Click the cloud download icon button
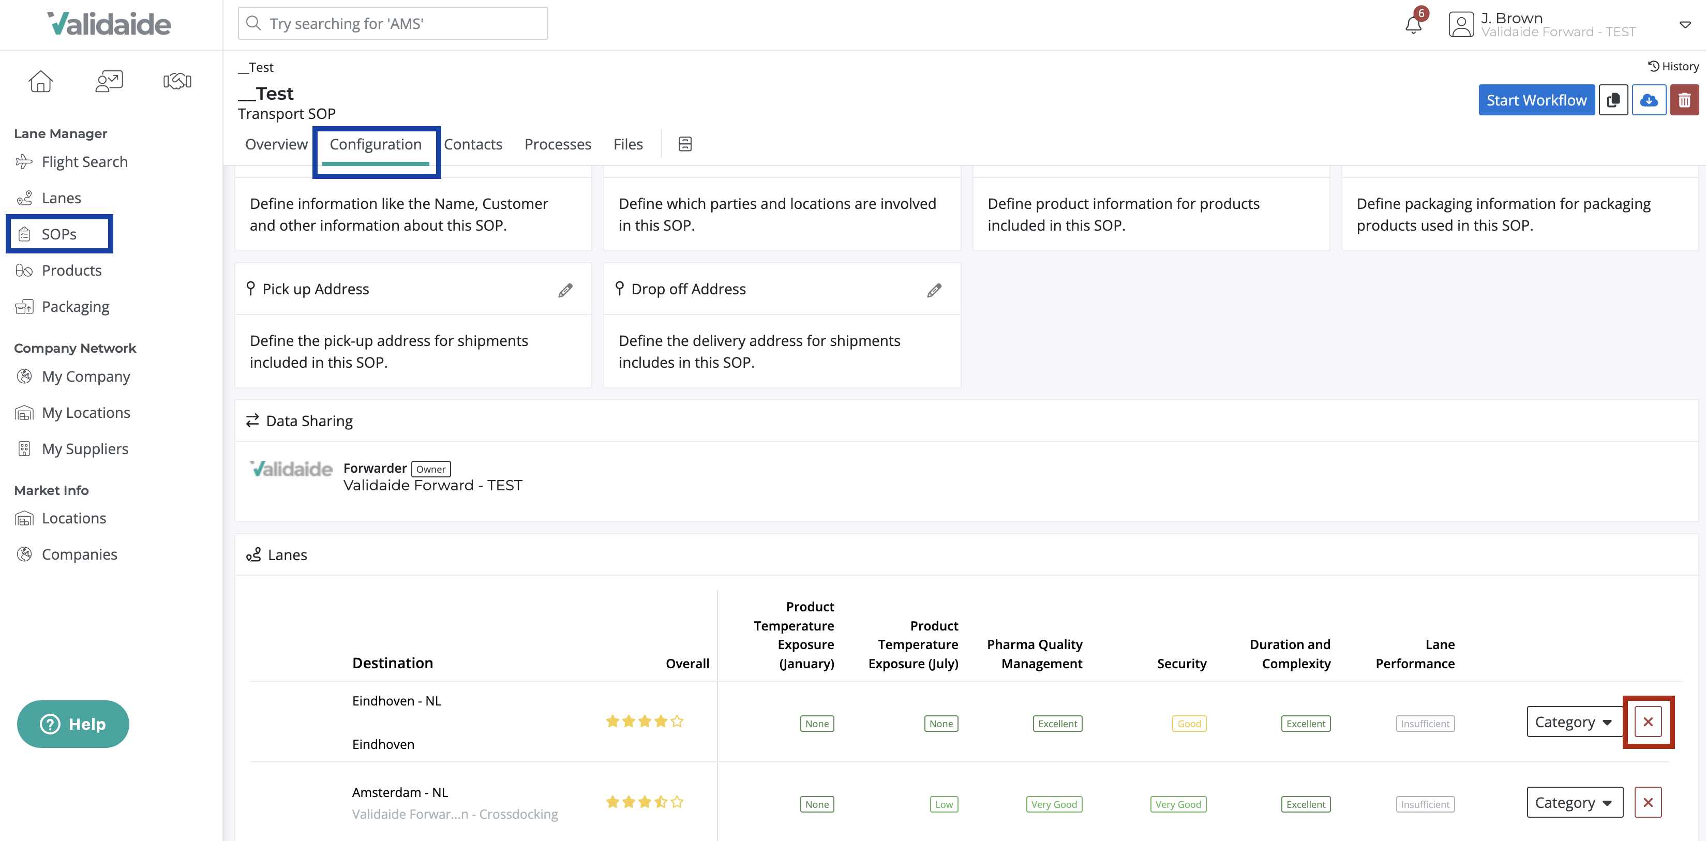The height and width of the screenshot is (841, 1706). [x=1649, y=100]
